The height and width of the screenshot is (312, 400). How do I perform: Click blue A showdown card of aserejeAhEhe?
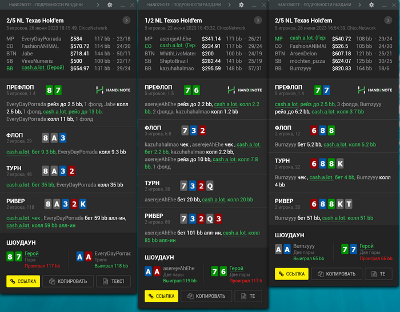(x=148, y=272)
